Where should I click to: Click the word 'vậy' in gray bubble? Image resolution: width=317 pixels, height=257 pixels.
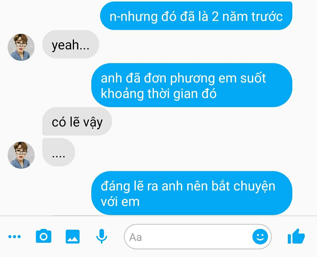(93, 123)
